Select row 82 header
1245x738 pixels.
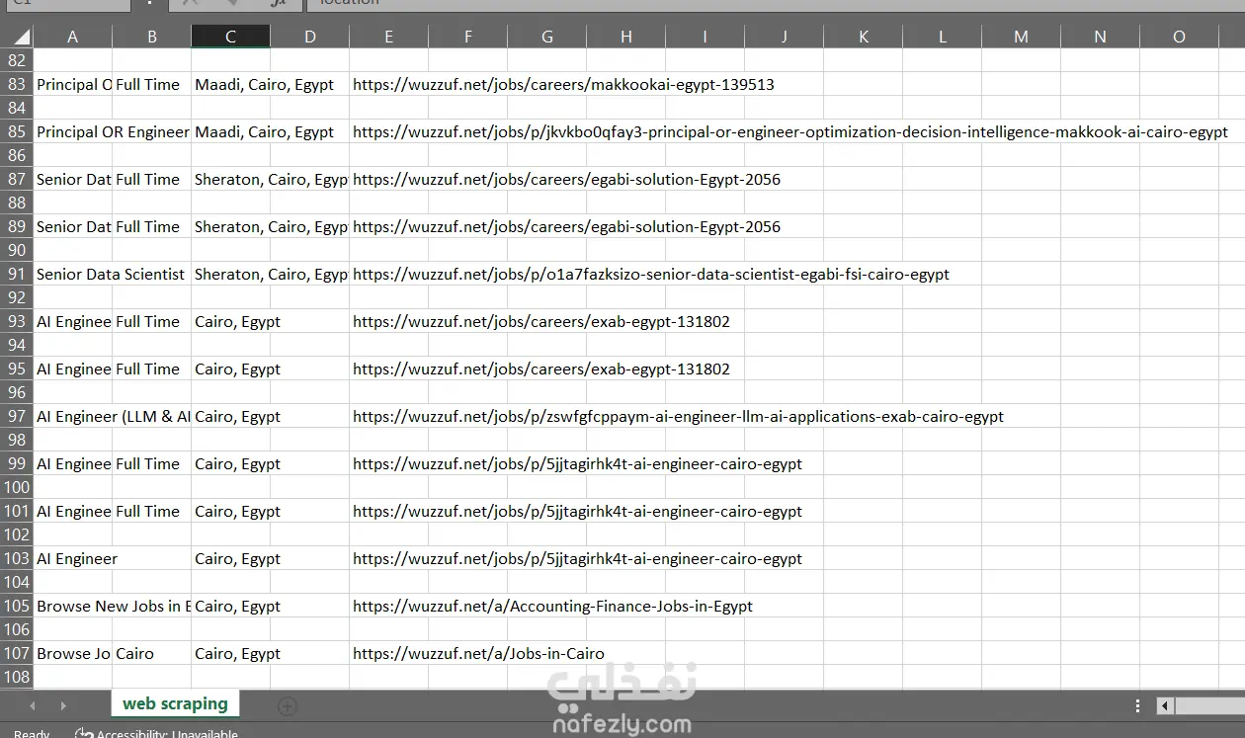pos(17,60)
